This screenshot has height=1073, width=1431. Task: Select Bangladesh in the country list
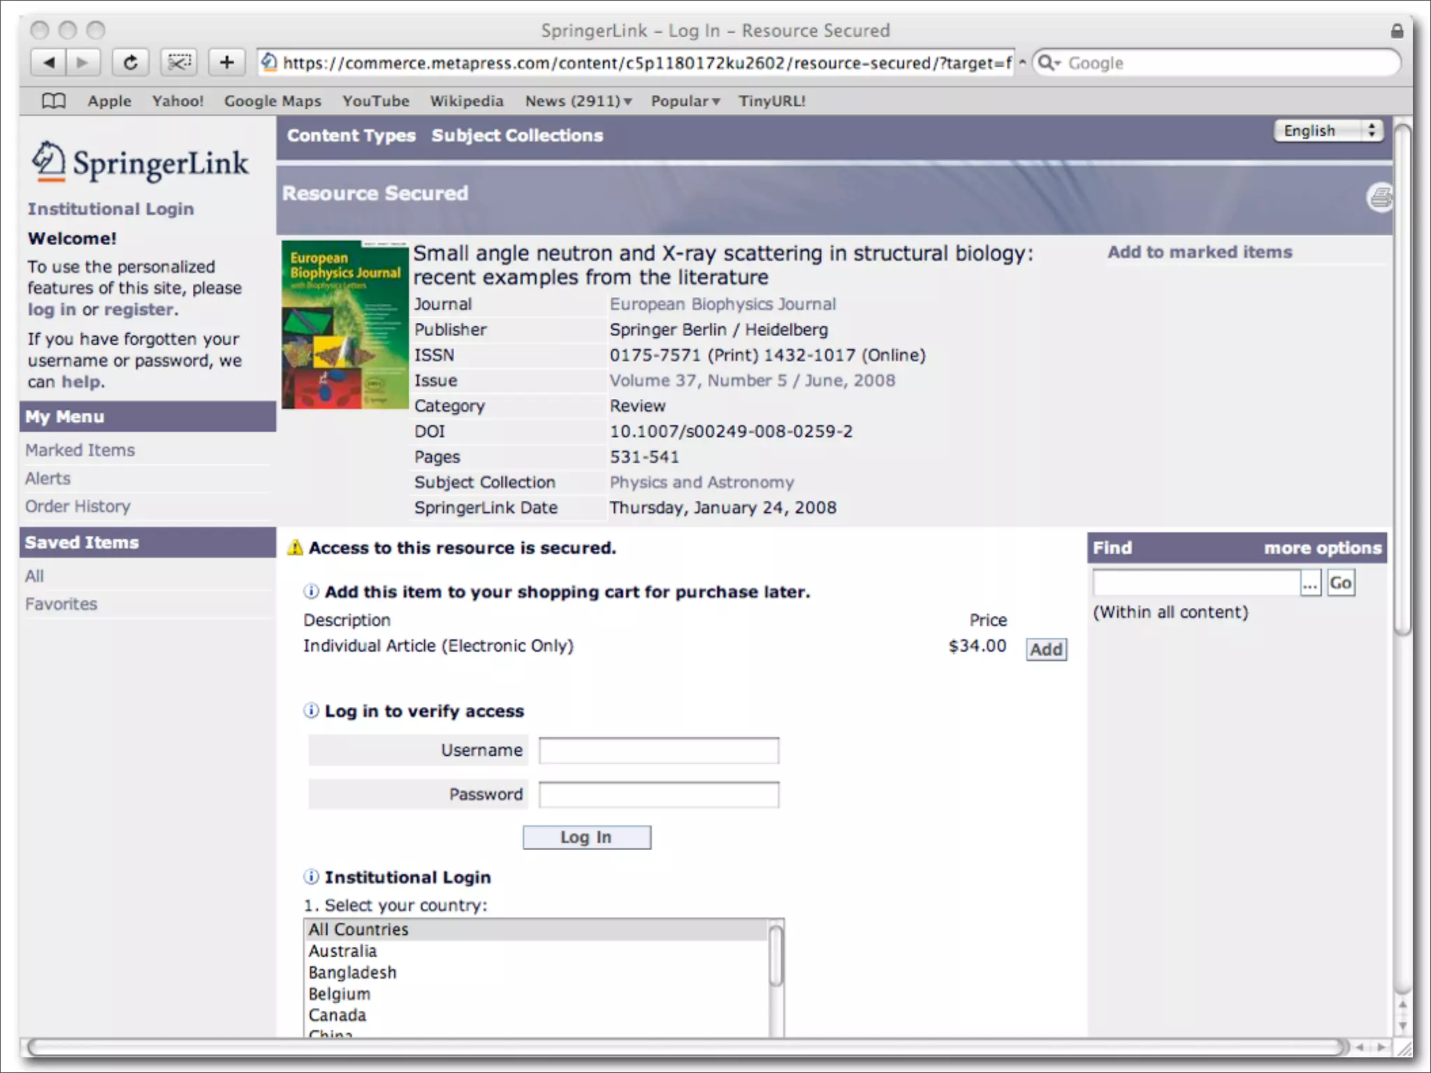tap(537, 972)
